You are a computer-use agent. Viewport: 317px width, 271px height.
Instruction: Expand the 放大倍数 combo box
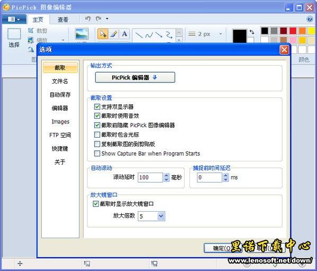pyautogui.click(x=161, y=216)
